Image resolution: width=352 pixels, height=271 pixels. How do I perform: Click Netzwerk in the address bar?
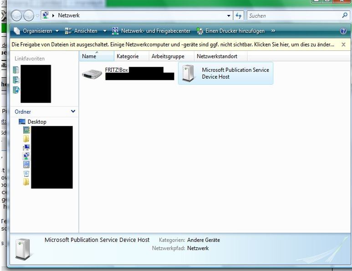(x=69, y=15)
